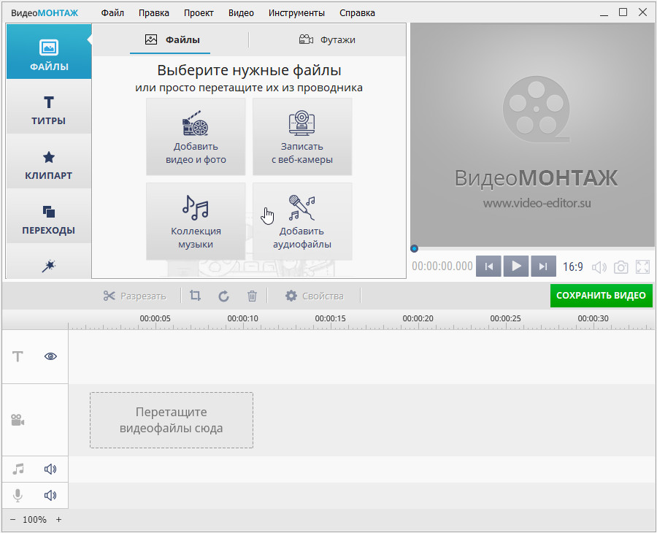Open the КЛИПАРТ sidebar section
657x533 pixels.
pyautogui.click(x=49, y=161)
